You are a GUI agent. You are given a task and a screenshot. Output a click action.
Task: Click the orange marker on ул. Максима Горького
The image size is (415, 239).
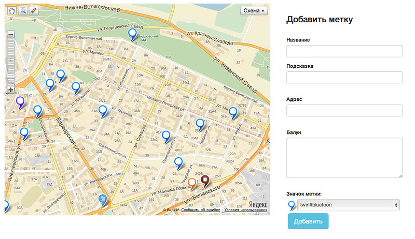[x=192, y=184]
